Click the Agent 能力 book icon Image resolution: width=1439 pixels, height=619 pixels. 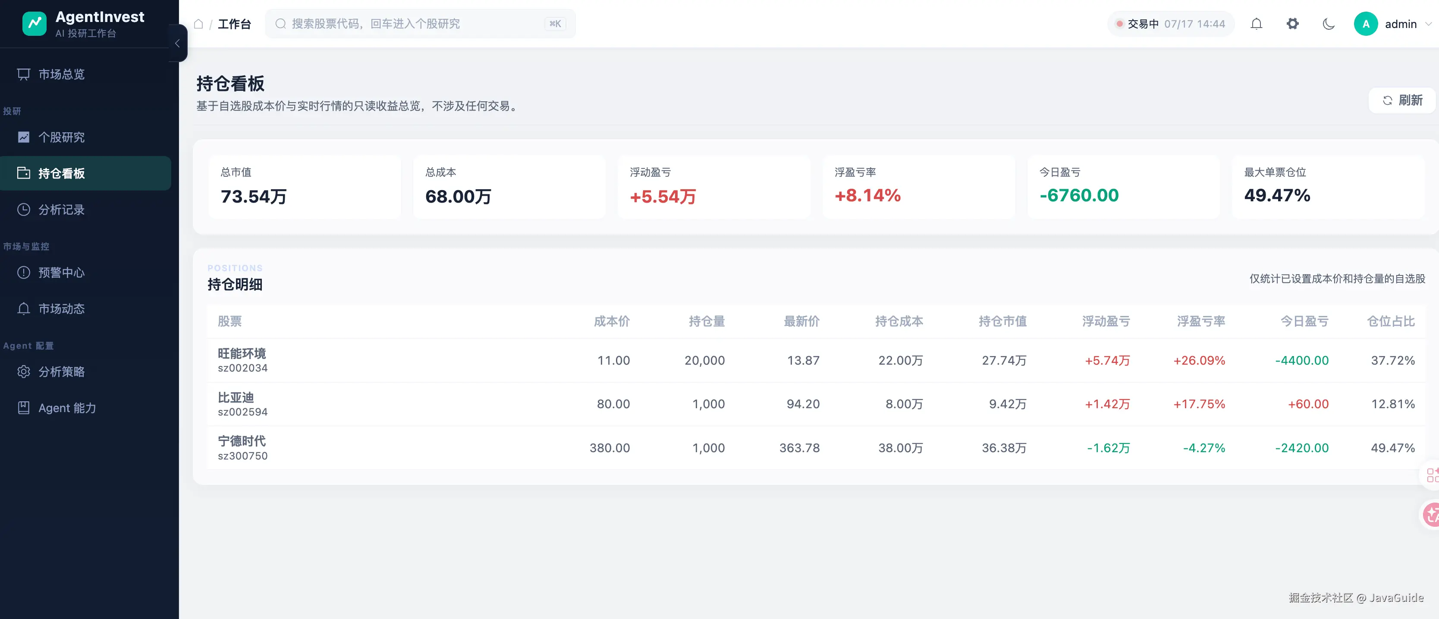(x=23, y=408)
